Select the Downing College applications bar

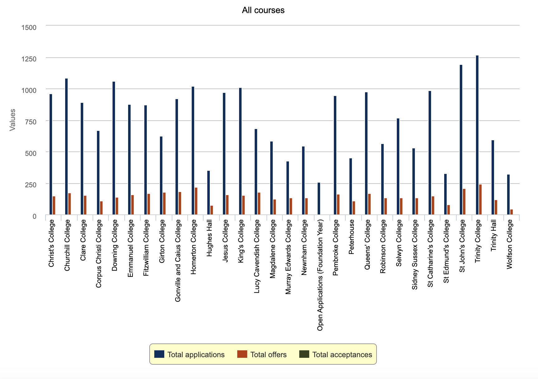point(114,148)
